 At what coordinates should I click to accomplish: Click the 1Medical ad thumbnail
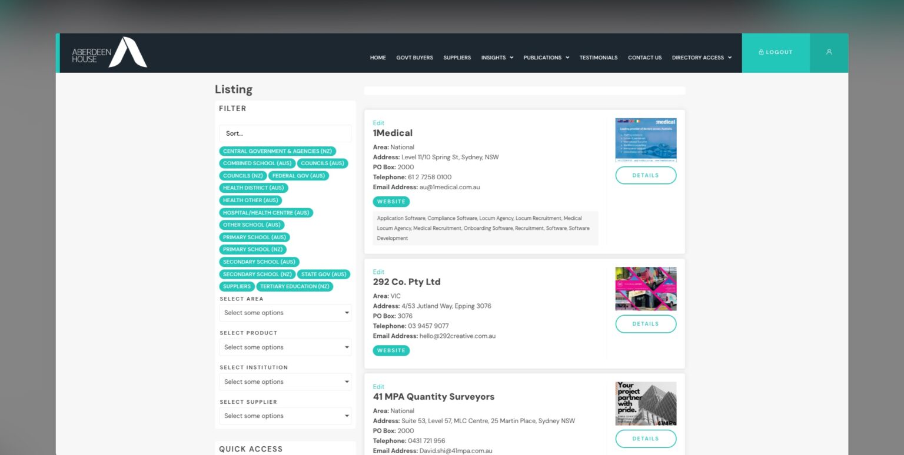(646, 140)
